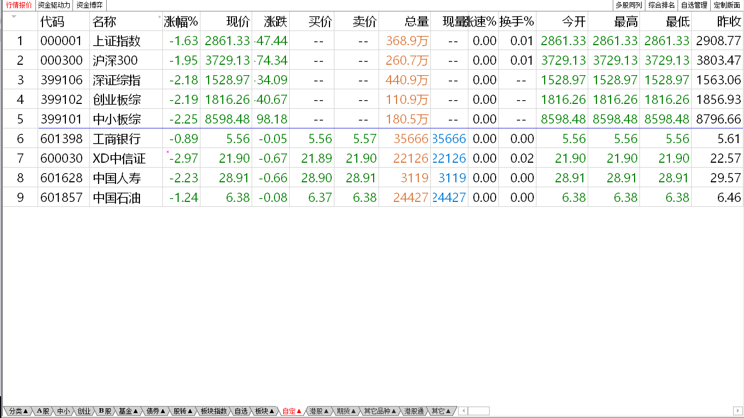This screenshot has height=418, width=744.
Task: Sort by 换手% column header
Action: pos(517,22)
